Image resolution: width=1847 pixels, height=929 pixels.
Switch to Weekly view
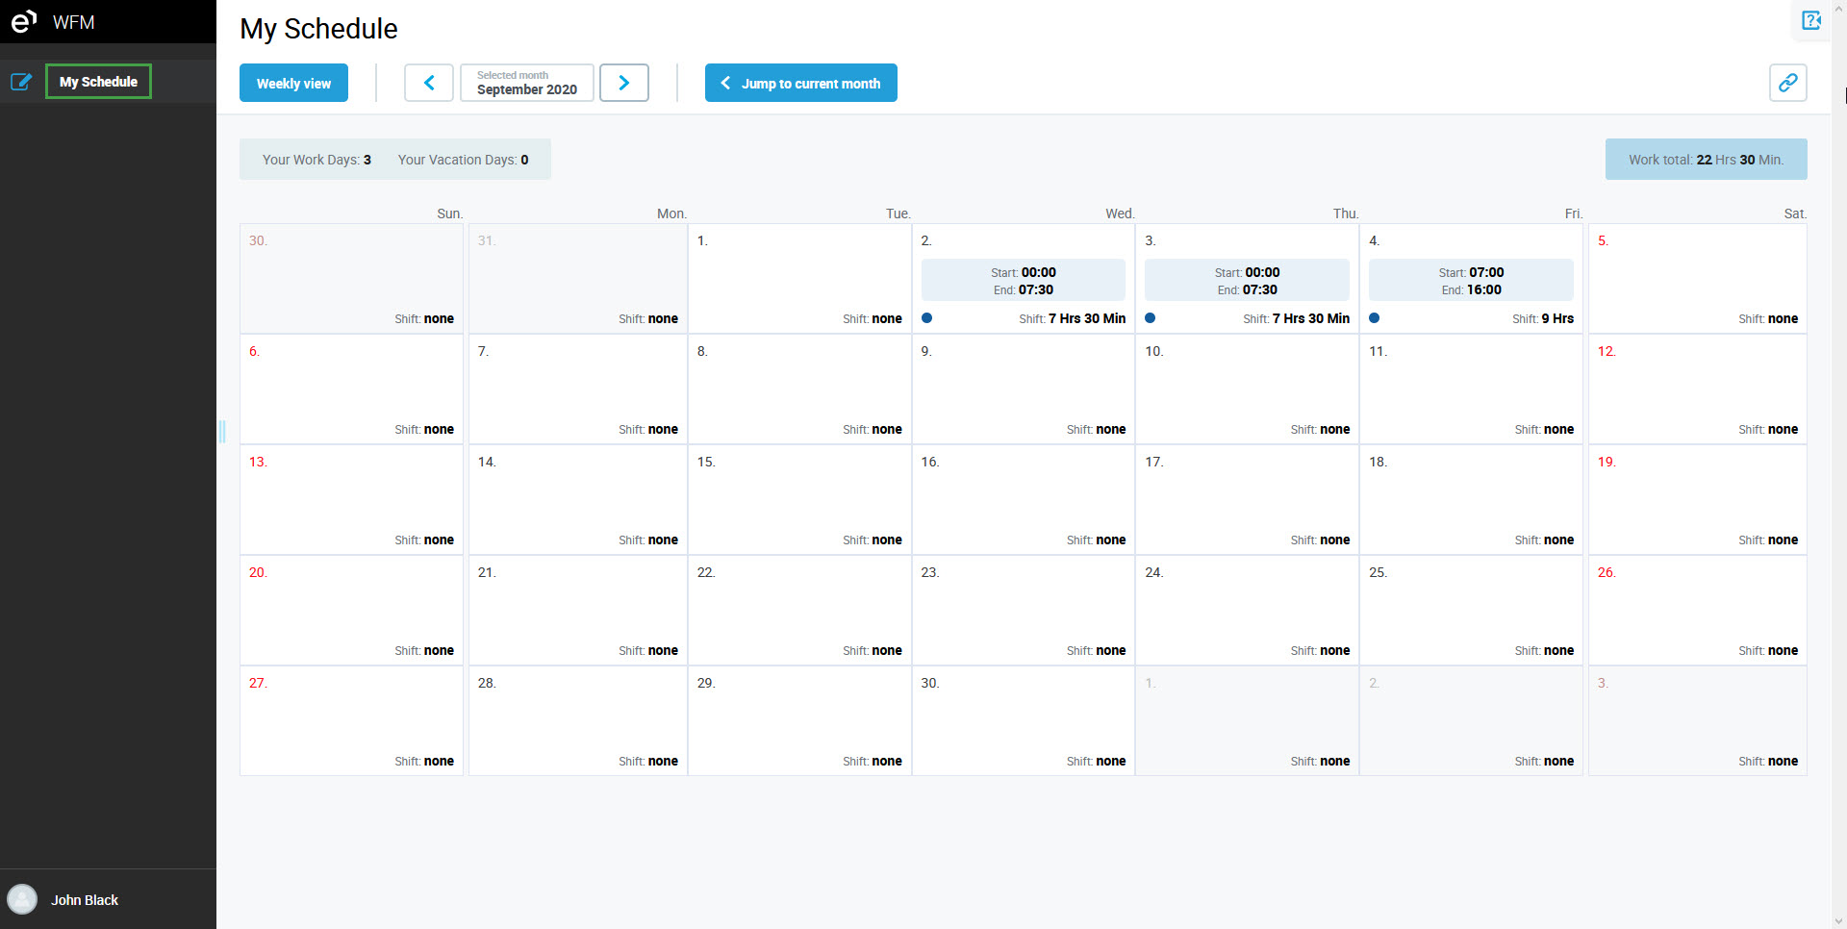(x=293, y=83)
